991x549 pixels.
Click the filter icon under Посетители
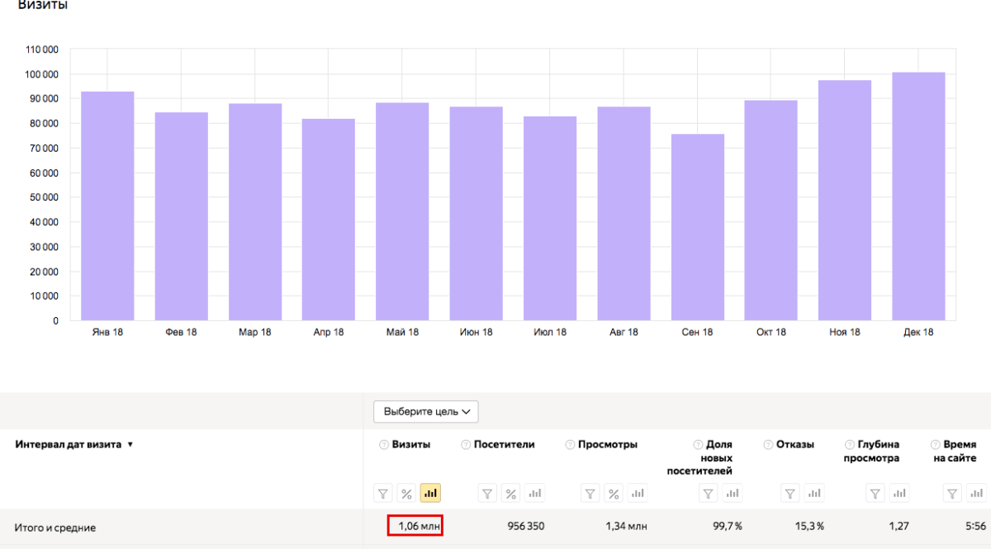(x=487, y=494)
